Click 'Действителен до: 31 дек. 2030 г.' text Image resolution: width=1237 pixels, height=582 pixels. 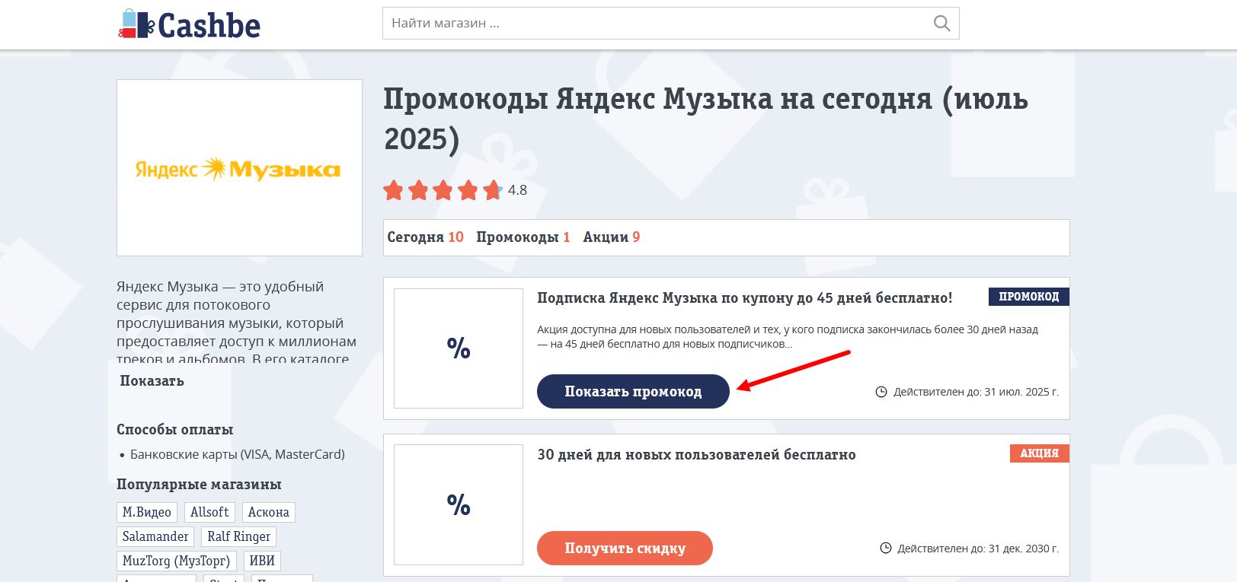tap(978, 549)
